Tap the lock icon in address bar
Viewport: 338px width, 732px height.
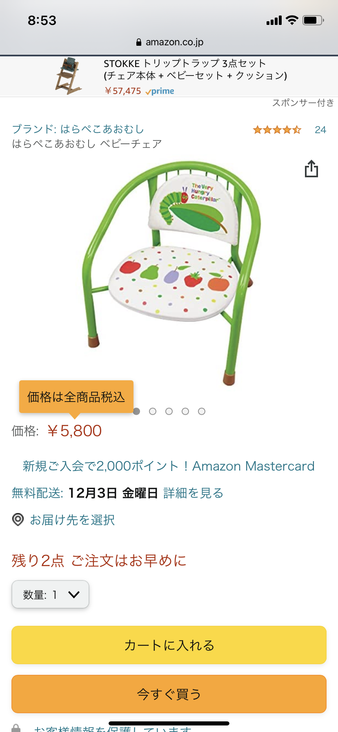click(x=139, y=42)
